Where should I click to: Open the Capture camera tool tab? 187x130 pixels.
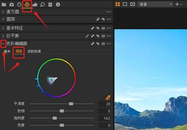tap(11, 4)
